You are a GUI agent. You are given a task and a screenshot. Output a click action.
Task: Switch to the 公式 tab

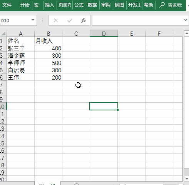[79, 5]
